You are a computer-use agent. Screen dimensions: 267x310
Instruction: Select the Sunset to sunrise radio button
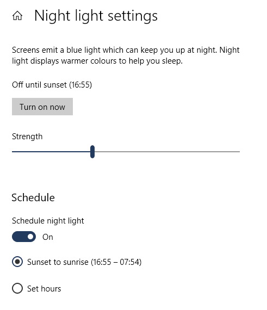17,262
